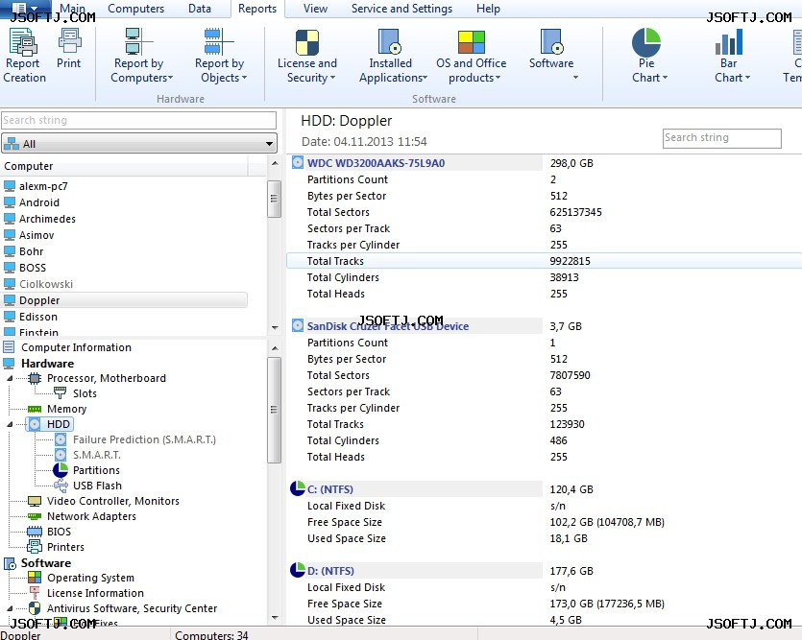Select the Ciolkowski computer
This screenshot has width=802, height=640.
click(x=46, y=285)
